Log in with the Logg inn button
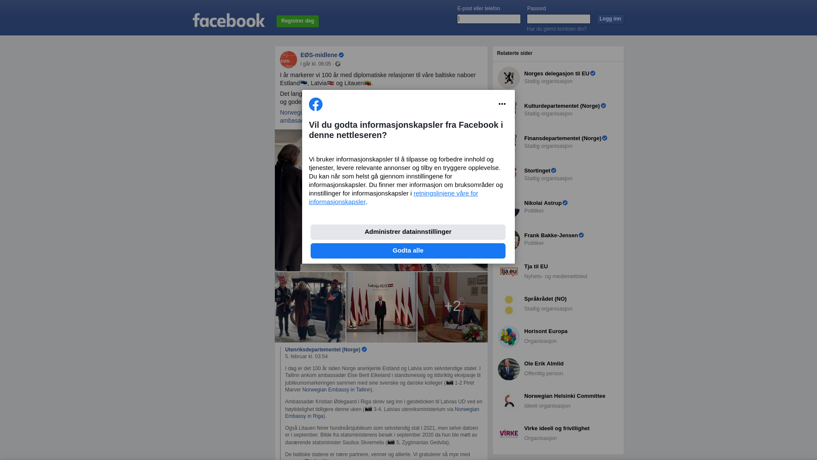Image resolution: width=817 pixels, height=460 pixels. pyautogui.click(x=610, y=19)
